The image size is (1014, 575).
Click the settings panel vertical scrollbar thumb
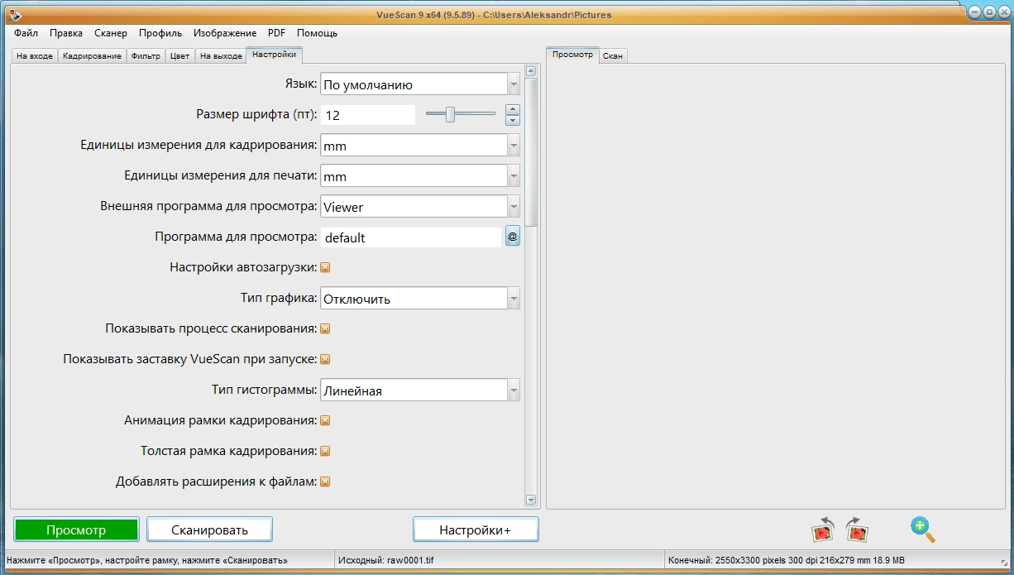pos(531,152)
